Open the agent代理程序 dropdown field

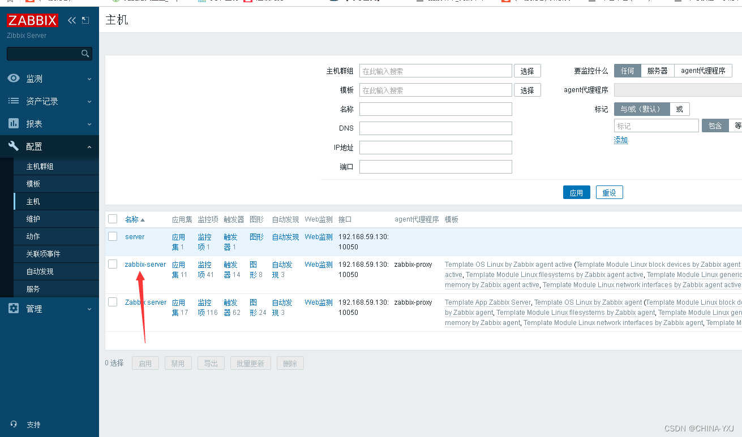coord(678,90)
